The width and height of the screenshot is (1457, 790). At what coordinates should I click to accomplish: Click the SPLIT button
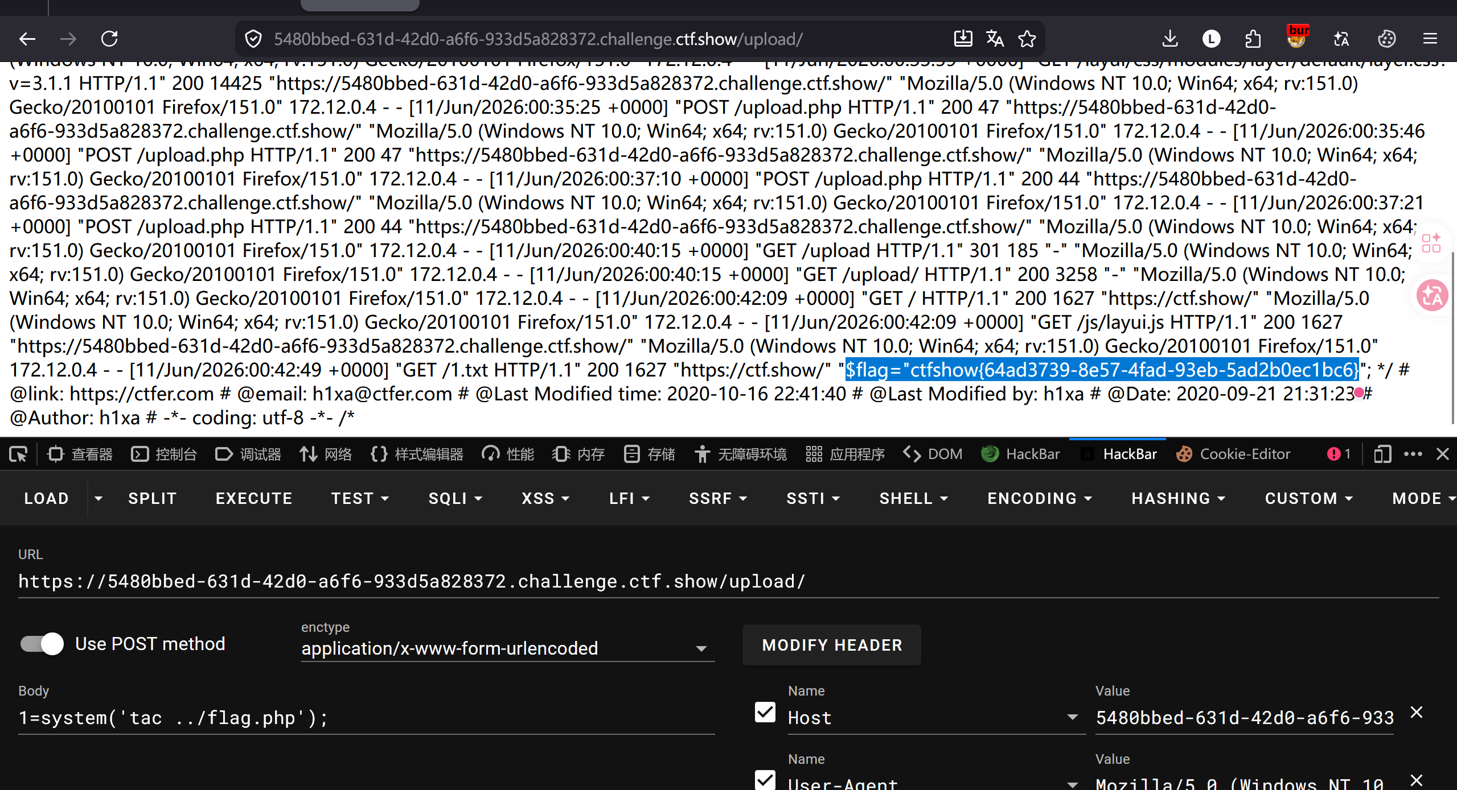[x=153, y=499]
